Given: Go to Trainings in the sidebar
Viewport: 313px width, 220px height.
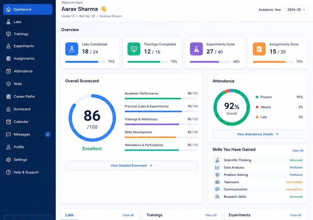Looking at the screenshot, I should [x=28, y=34].
